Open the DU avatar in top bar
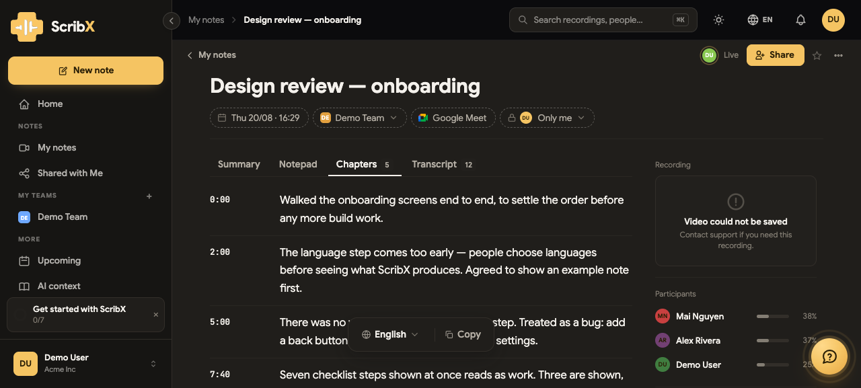This screenshot has height=388, width=861. pos(833,20)
